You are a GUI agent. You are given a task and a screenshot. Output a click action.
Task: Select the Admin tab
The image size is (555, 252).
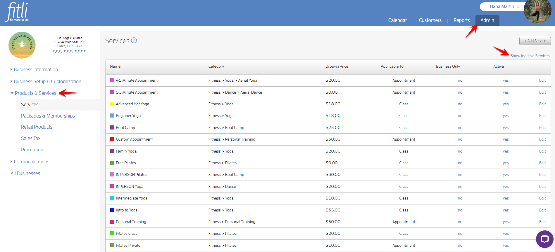487,20
